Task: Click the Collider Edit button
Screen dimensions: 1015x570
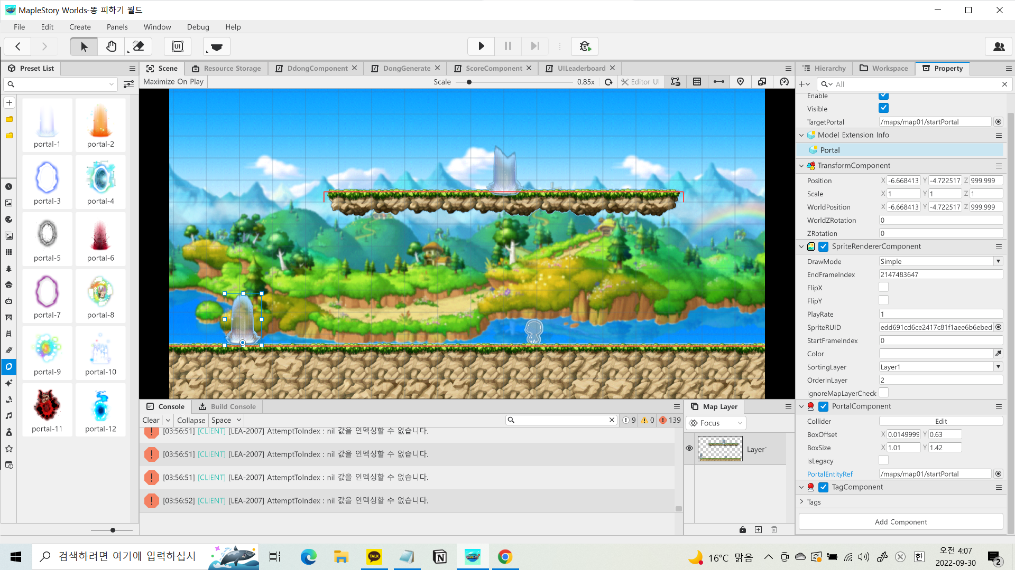Action: click(x=941, y=421)
